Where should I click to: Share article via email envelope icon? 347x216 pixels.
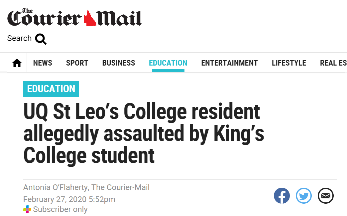tap(325, 196)
